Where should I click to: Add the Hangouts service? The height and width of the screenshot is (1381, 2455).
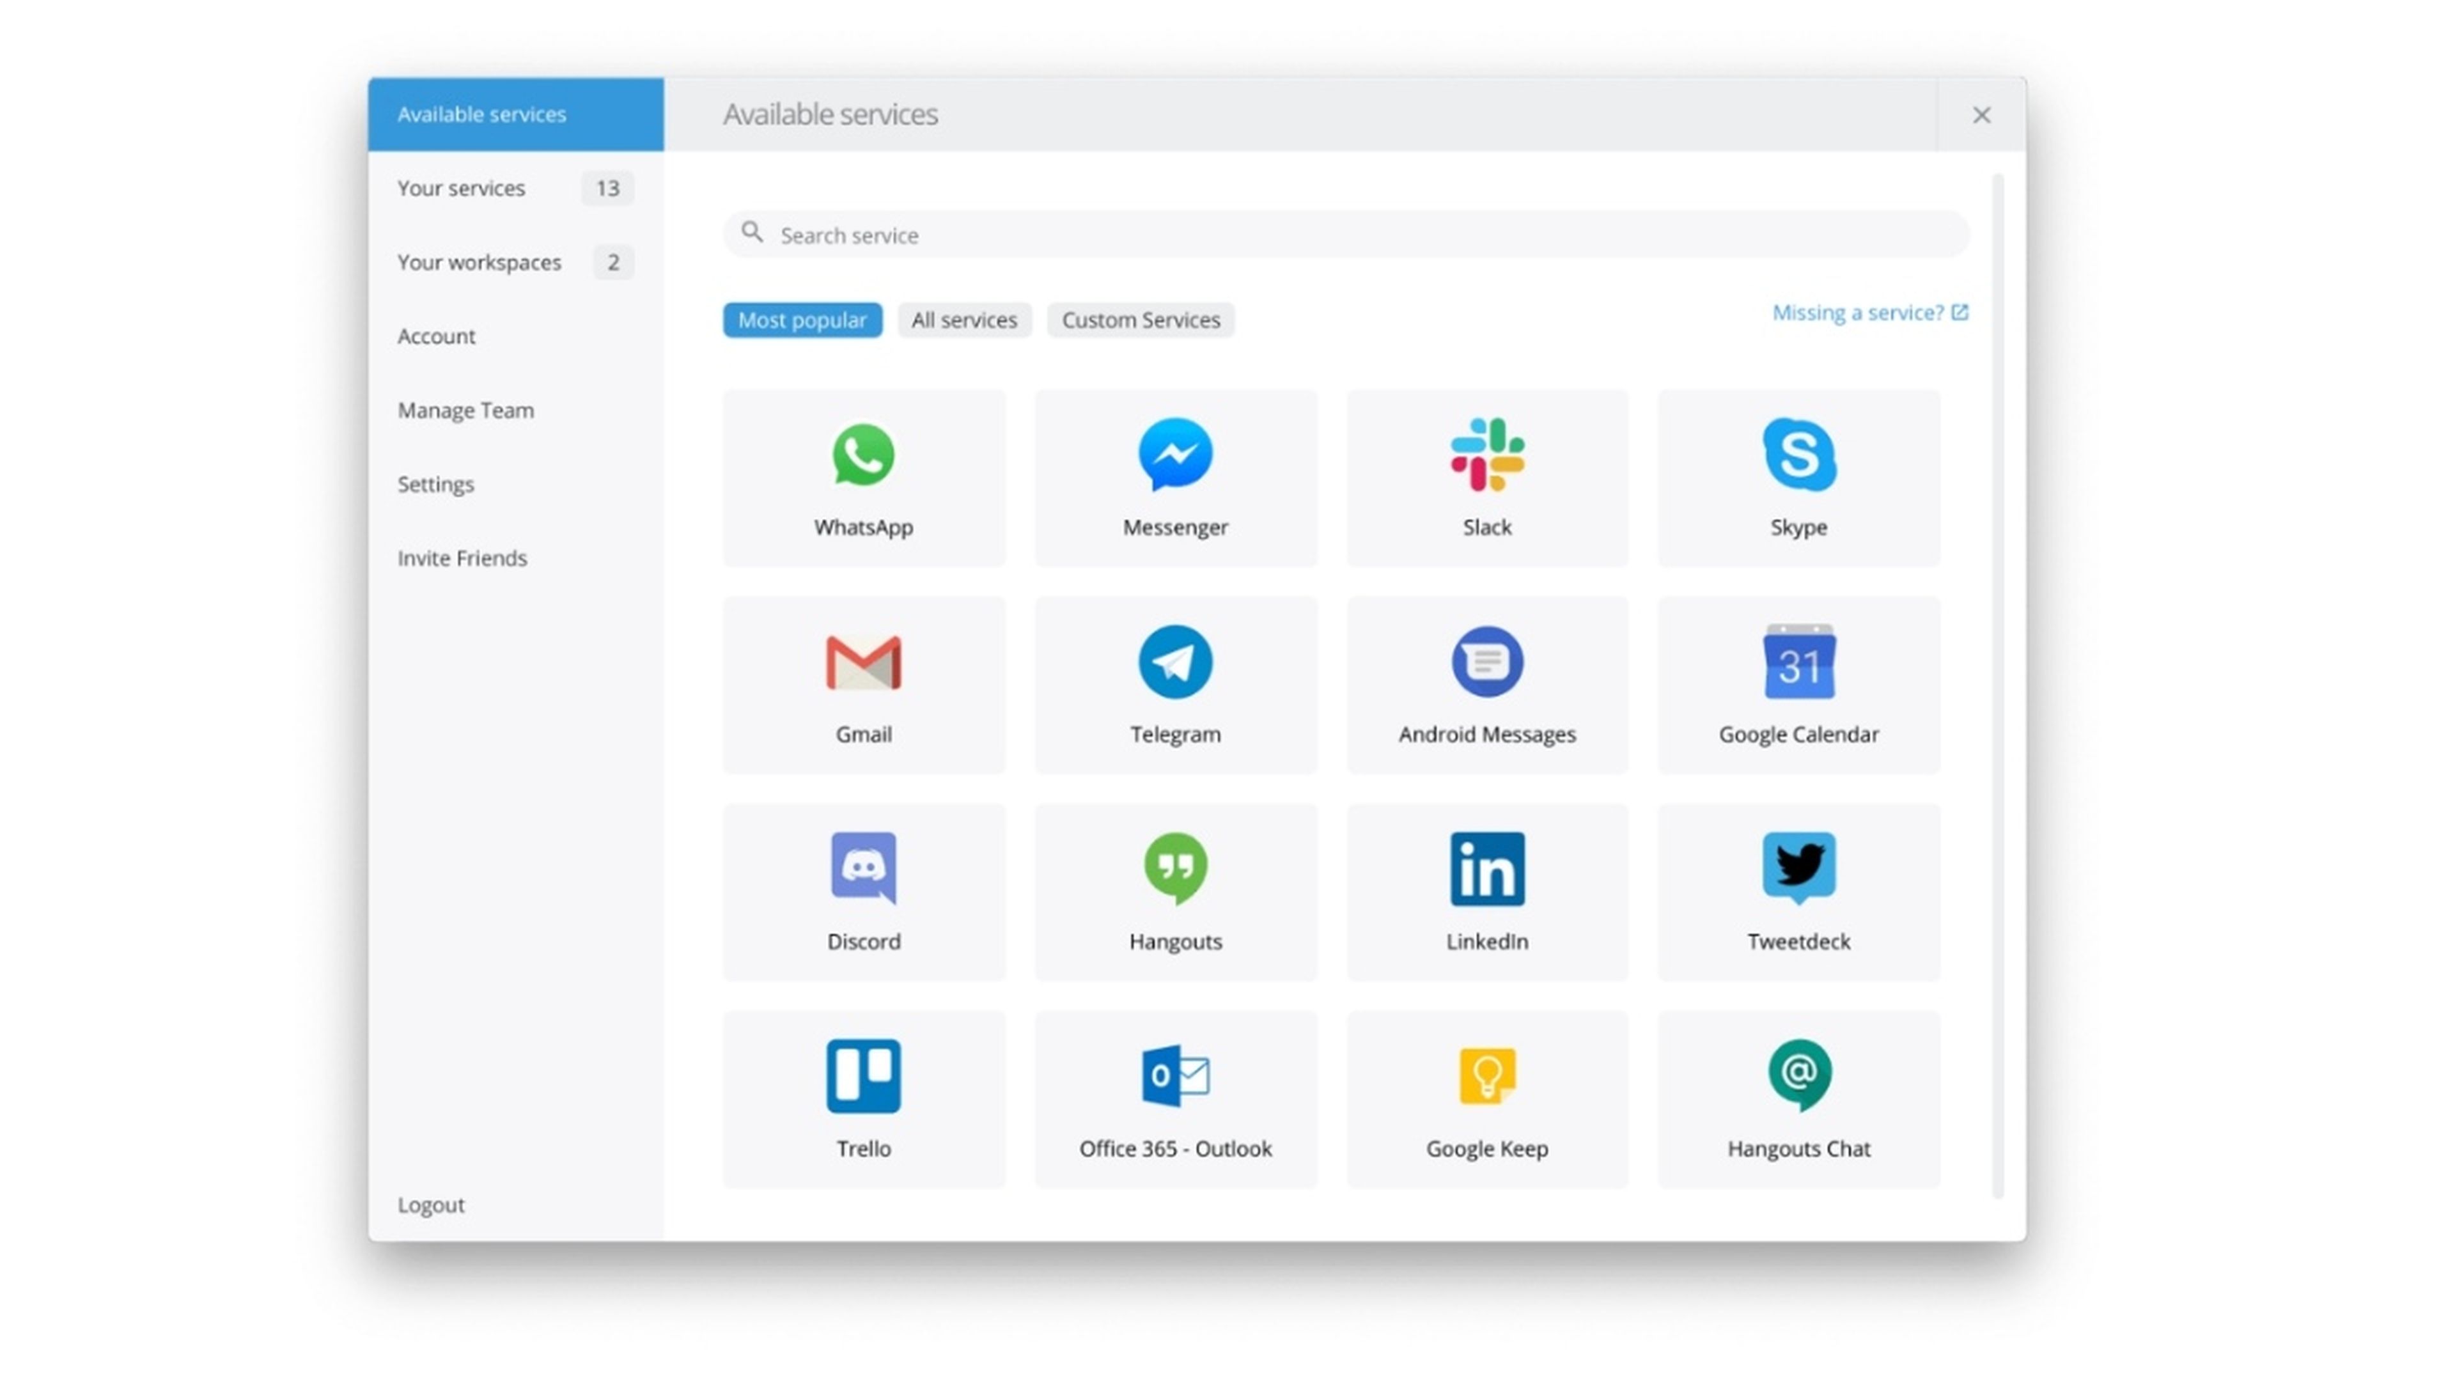[1175, 892]
